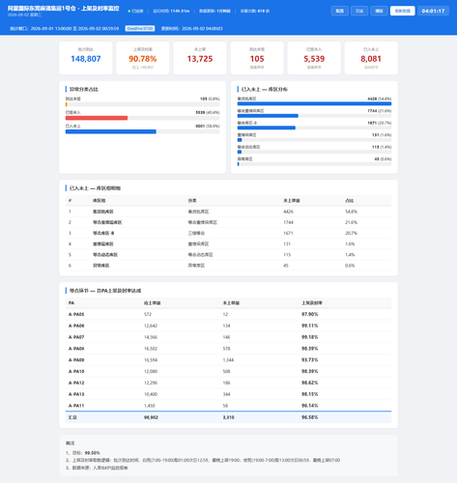Screen dimensions: 457x483
Task: Click the 99.18% rate for A-PA07
Action: (310, 337)
